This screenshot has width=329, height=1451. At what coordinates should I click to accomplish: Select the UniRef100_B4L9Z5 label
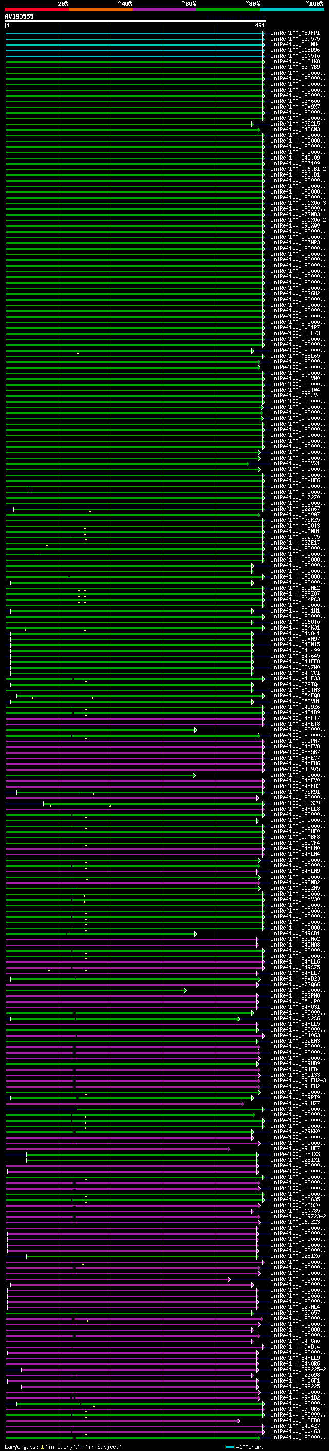[x=295, y=769]
